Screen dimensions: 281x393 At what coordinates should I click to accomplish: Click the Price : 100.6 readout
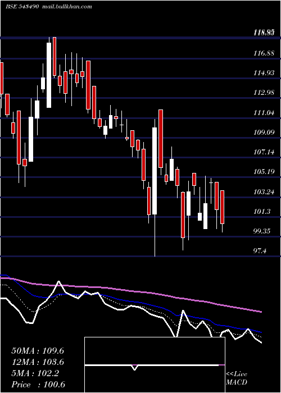coord(38,385)
